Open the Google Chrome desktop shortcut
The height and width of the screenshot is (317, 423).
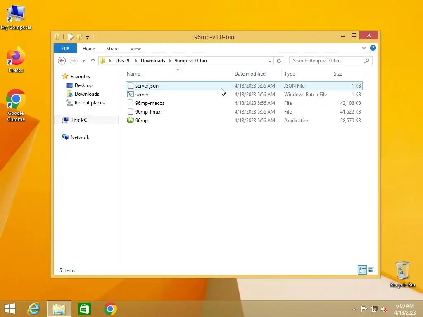(16, 105)
